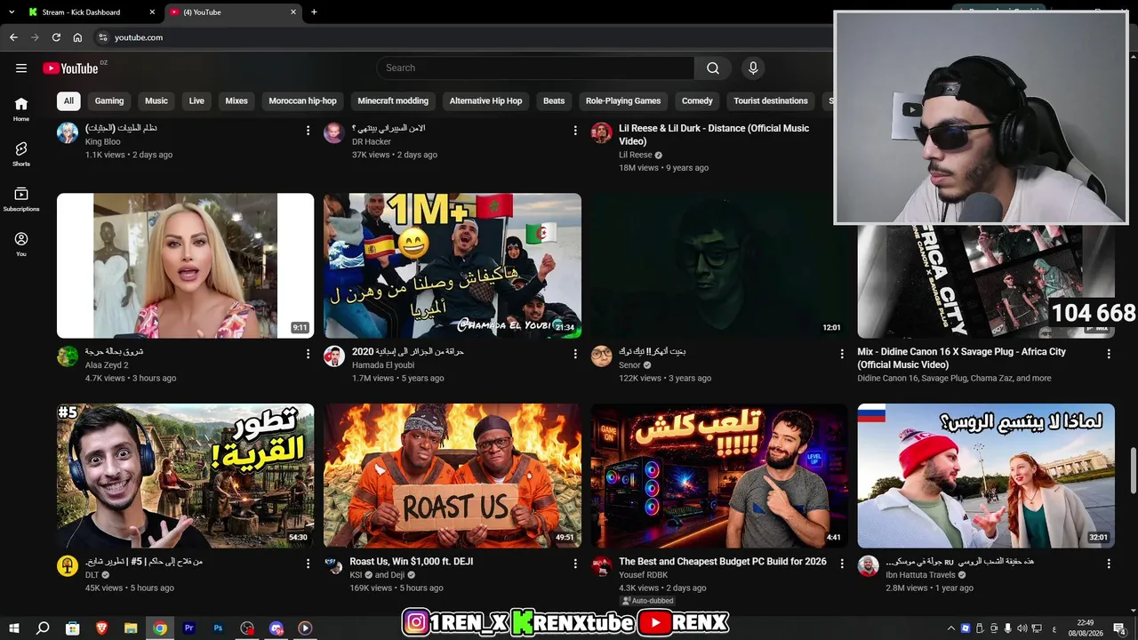
Task: View site information next to youtube.com
Action: pyautogui.click(x=102, y=37)
